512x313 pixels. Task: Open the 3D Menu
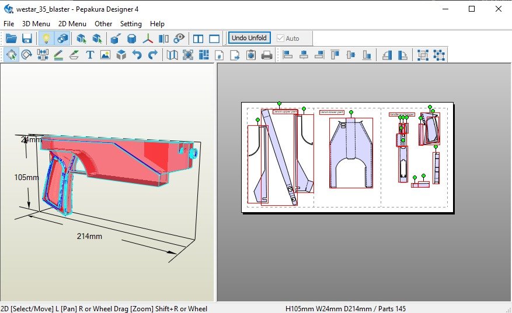click(36, 24)
